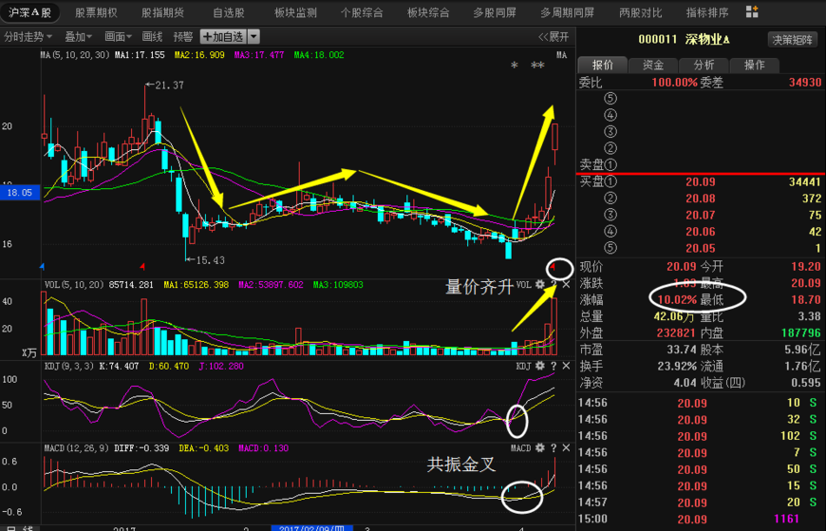Click the 外盘 value 232821
Image resolution: width=826 pixels, height=531 pixels.
(x=676, y=332)
